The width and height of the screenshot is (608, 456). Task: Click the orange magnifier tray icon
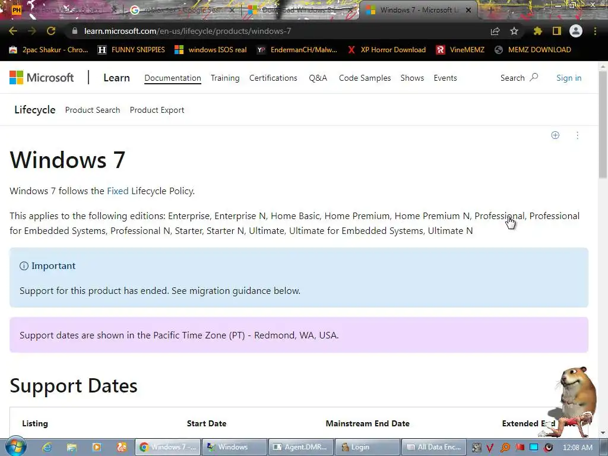[x=505, y=448]
